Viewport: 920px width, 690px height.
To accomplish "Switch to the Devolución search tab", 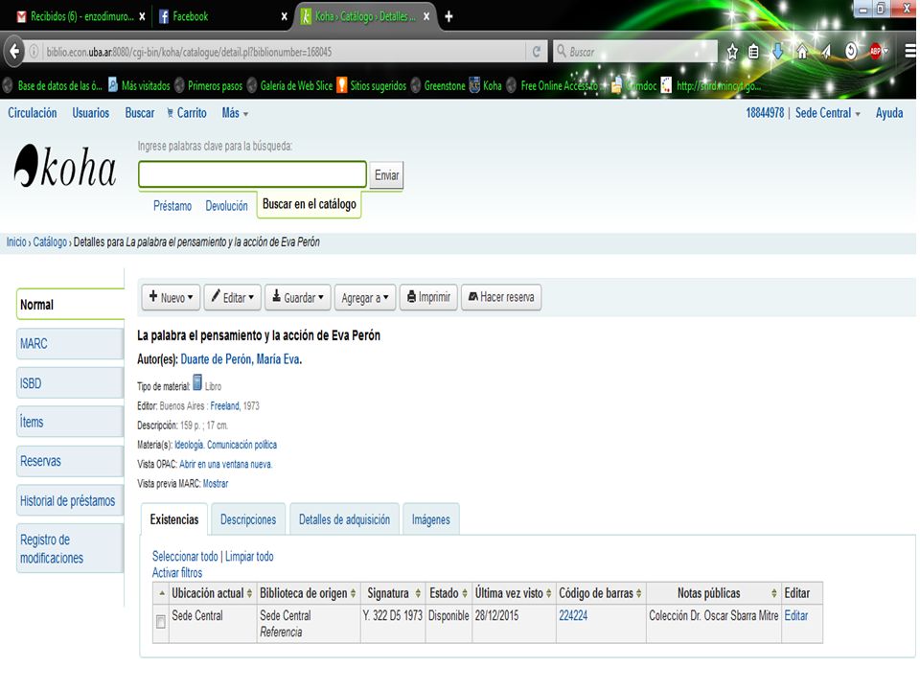I will (226, 205).
